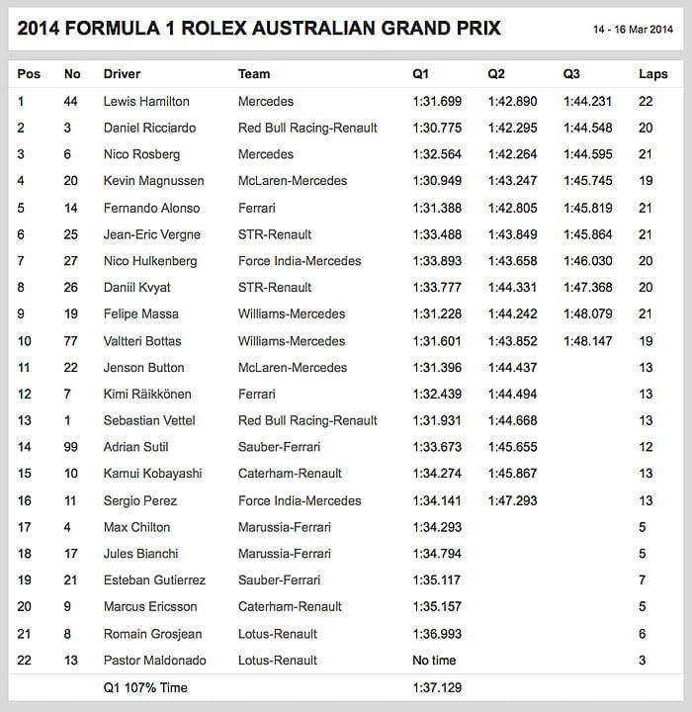Select Lewis Hamilton driver name
The image size is (692, 712).
pos(146,101)
